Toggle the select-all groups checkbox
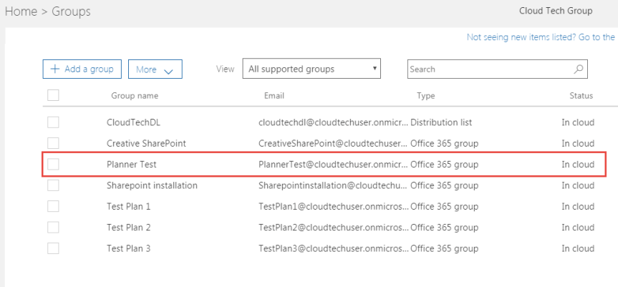 52,95
